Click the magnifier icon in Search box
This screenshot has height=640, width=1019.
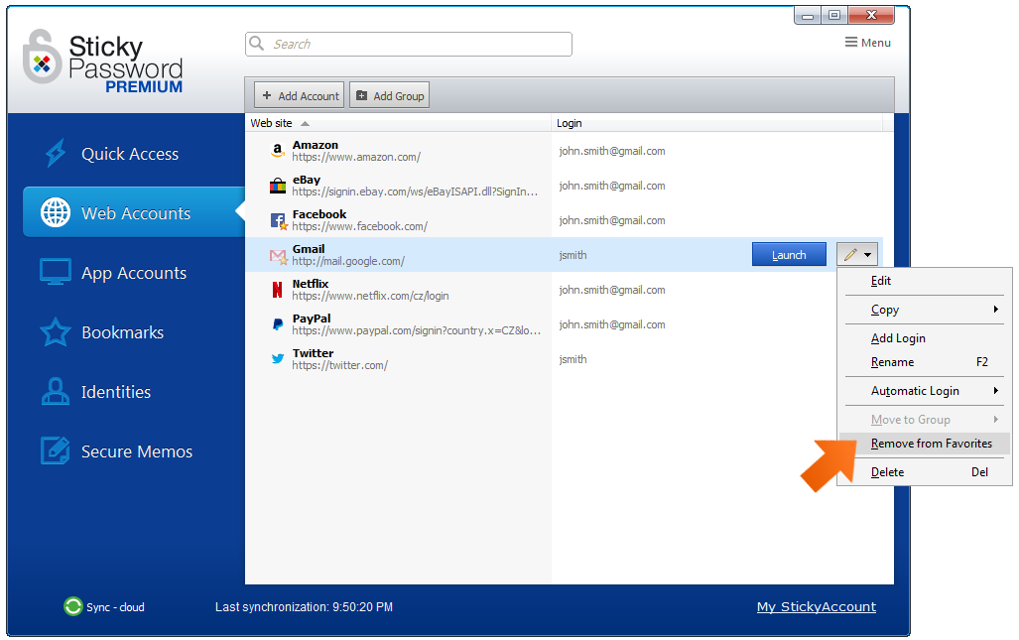(x=257, y=43)
